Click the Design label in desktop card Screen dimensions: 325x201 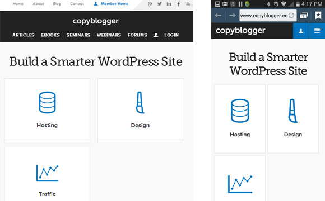[140, 125]
